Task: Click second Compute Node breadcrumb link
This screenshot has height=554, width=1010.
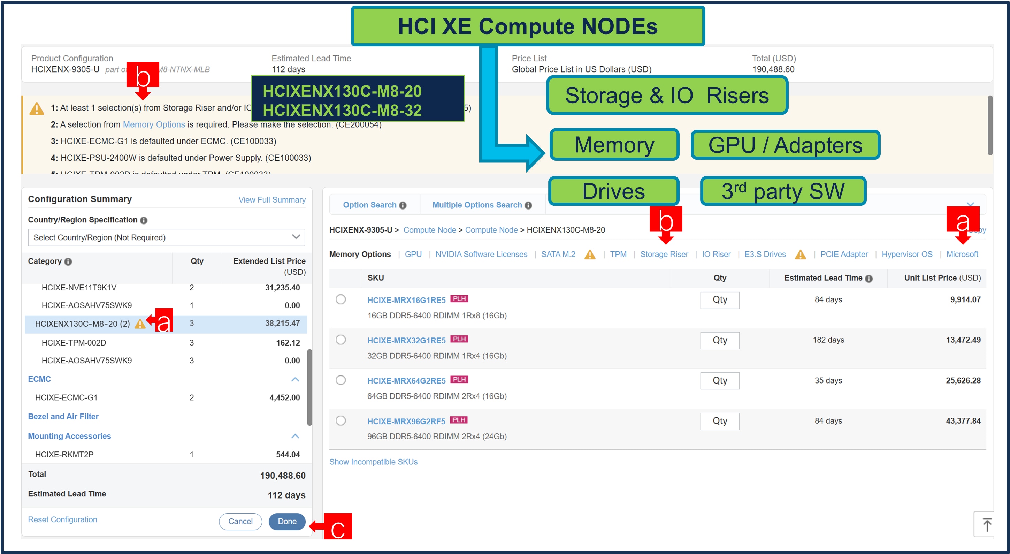Action: [491, 230]
